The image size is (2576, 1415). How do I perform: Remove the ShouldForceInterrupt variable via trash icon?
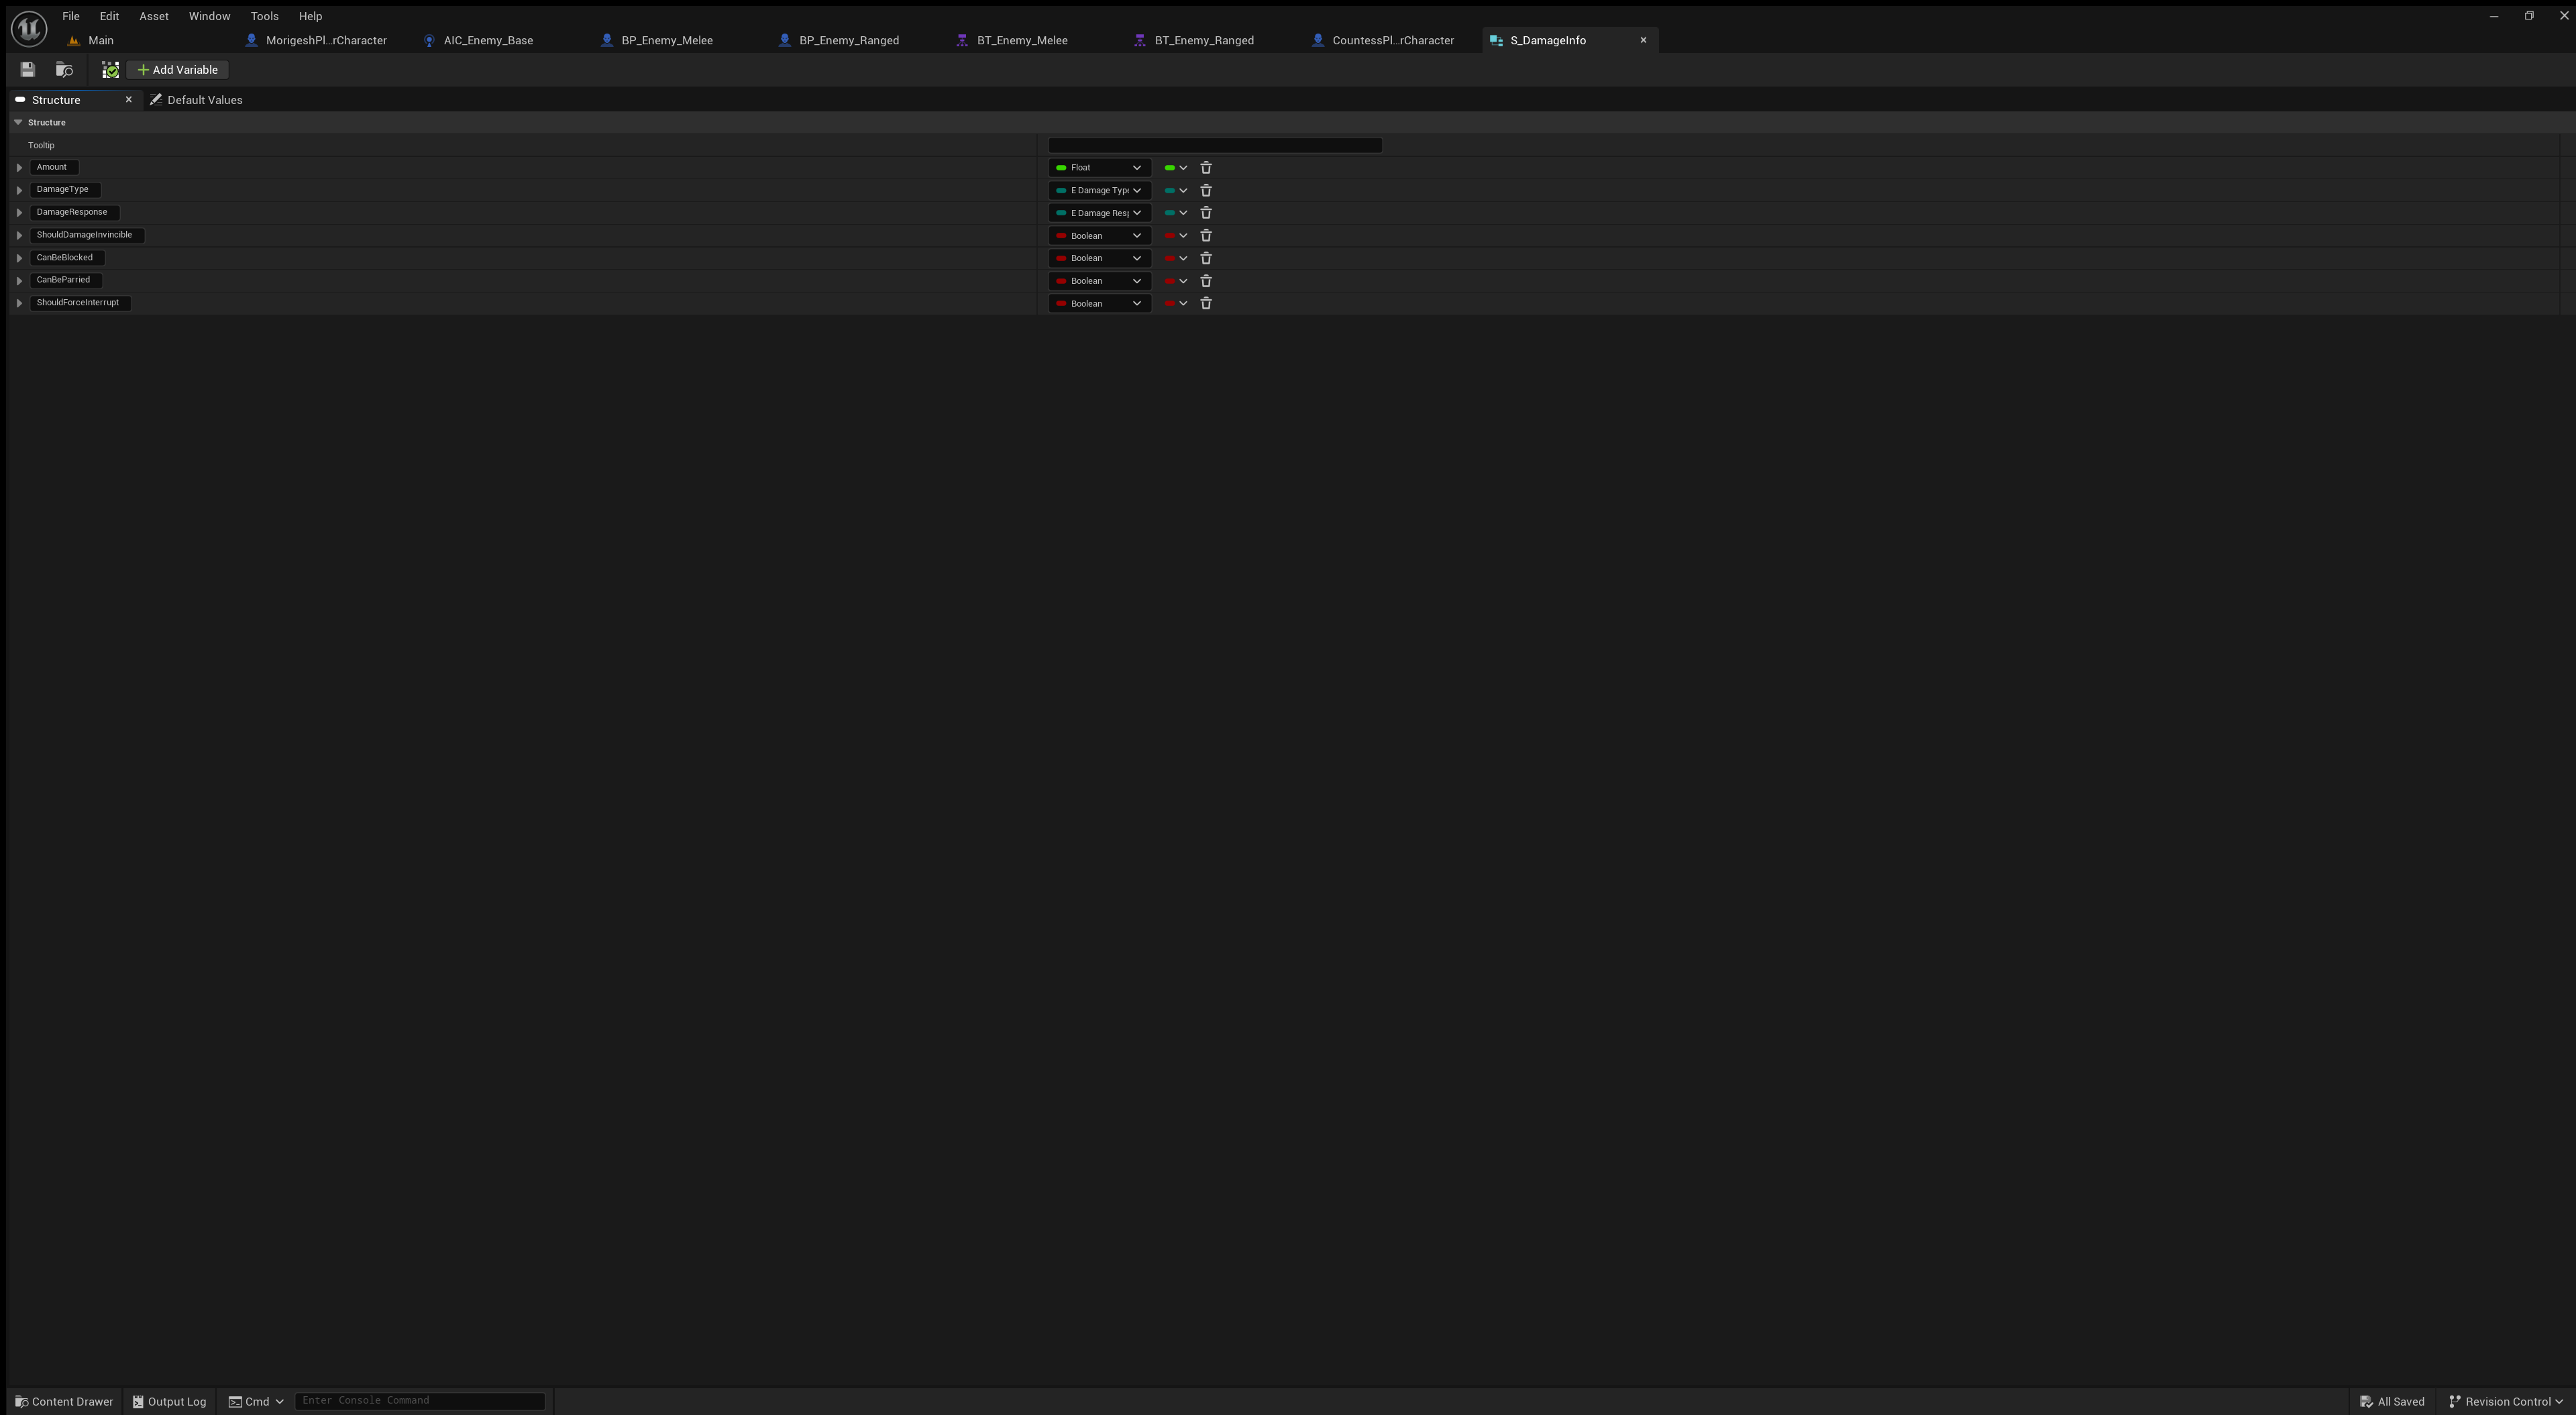point(1206,303)
